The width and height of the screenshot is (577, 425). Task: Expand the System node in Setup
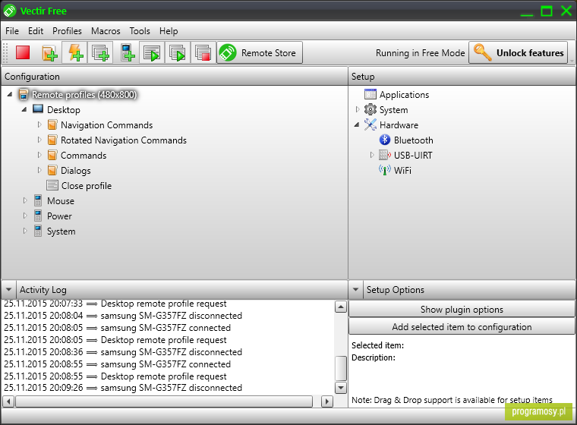(358, 109)
